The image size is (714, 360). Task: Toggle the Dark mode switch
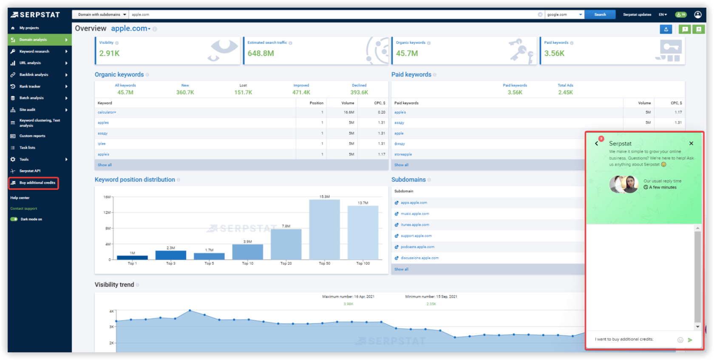pos(14,219)
